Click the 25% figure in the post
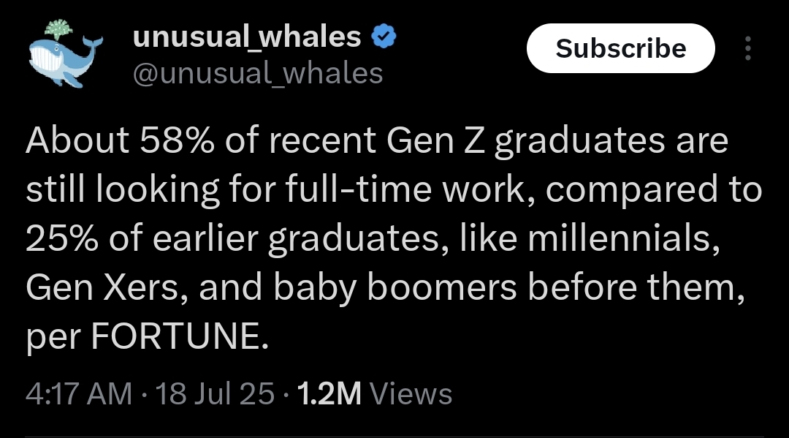The height and width of the screenshot is (438, 789). click(62, 238)
